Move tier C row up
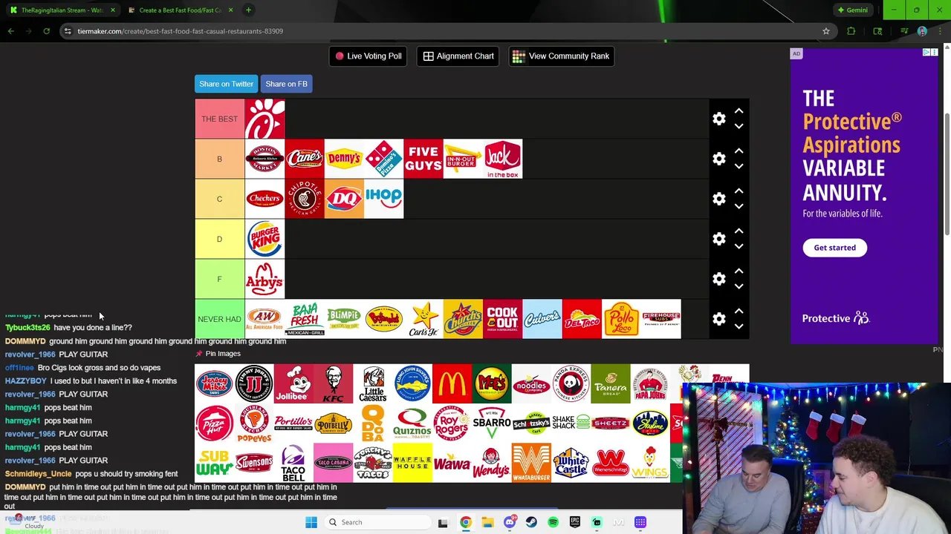Viewport: 951px width, 534px height. [x=739, y=191]
